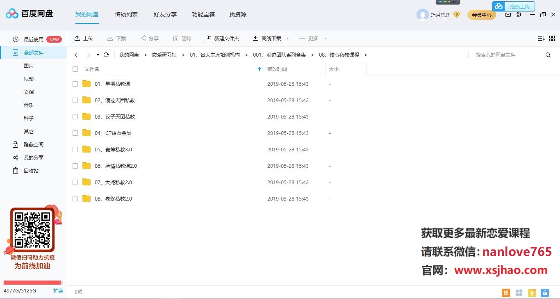
Task: Click the blue lock icon in status bar
Action: point(544,293)
